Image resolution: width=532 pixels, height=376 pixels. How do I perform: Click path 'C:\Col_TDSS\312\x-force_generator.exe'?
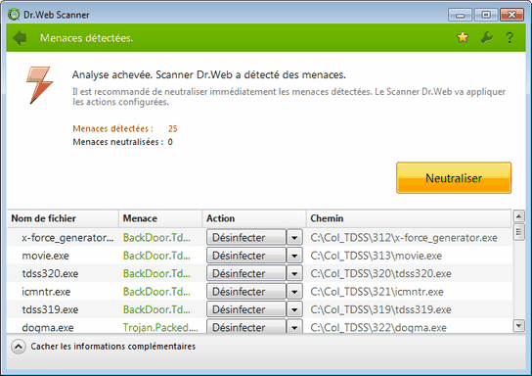[x=404, y=238]
